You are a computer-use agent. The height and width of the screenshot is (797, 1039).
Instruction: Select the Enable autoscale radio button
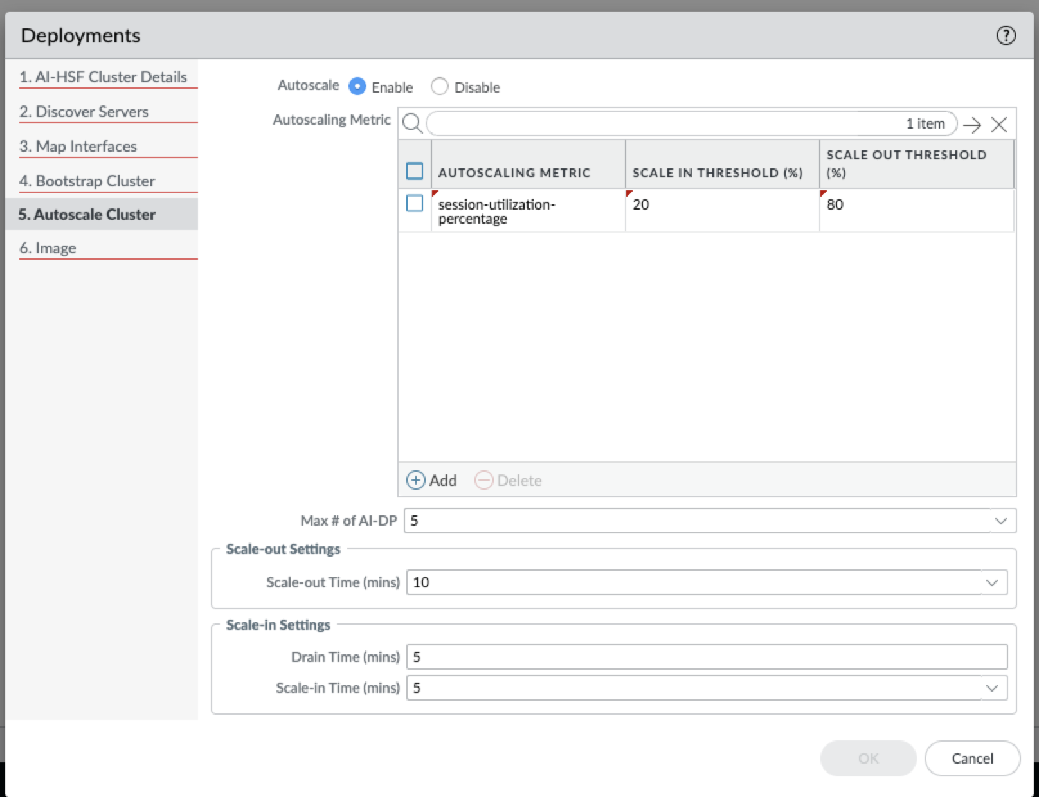[x=357, y=86]
